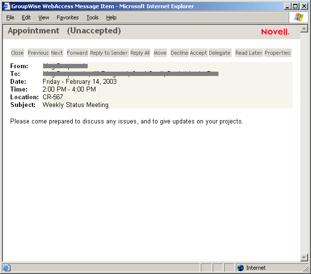Click the scrollbar up arrow
311x274 pixels.
coord(304,29)
